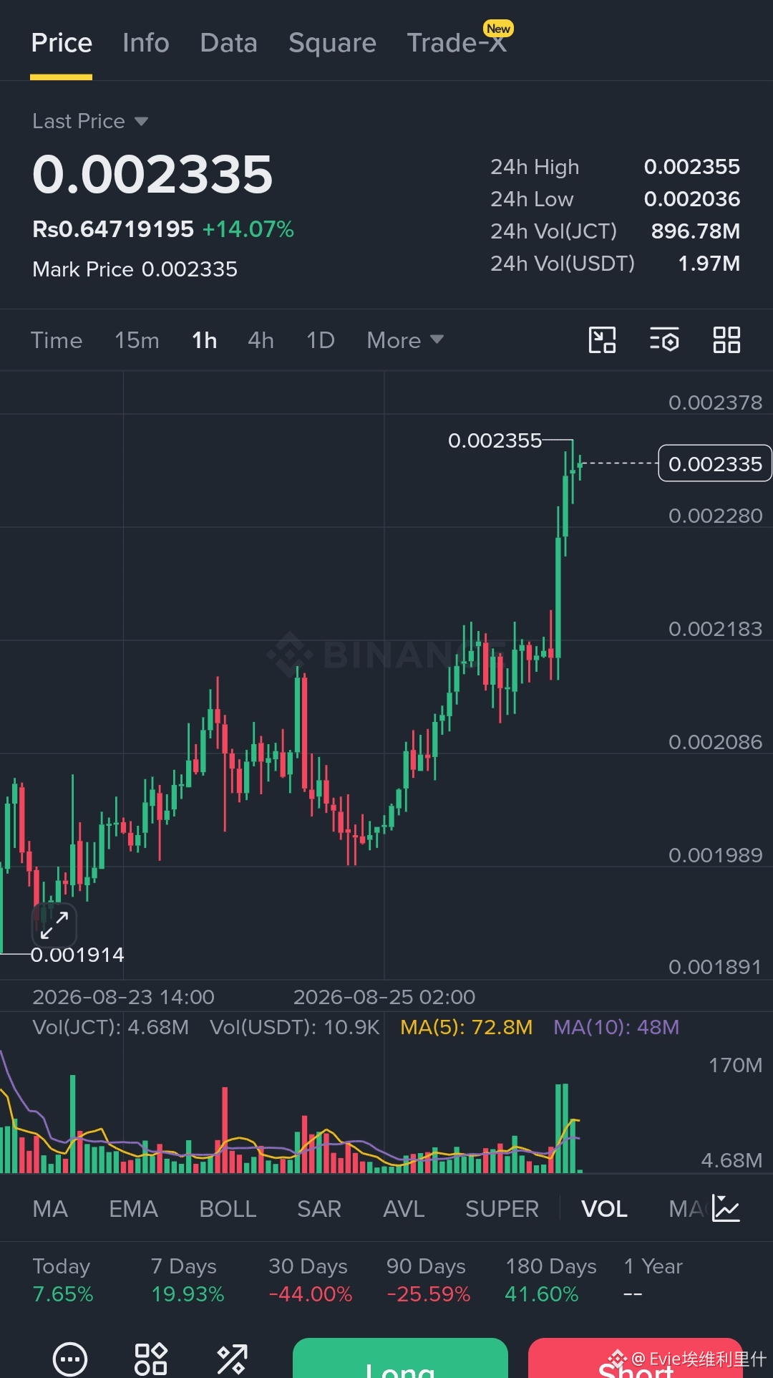Tap the Mark Price 0.002335 text
Screen dimensions: 773x1378
pyautogui.click(x=135, y=269)
